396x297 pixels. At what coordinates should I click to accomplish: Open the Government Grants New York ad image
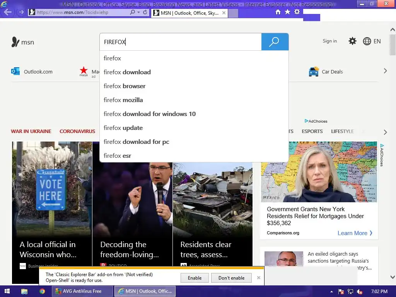[x=319, y=172]
